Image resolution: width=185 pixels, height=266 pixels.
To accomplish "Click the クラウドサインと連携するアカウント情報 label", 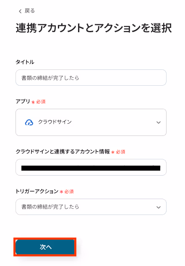I will [x=63, y=151].
